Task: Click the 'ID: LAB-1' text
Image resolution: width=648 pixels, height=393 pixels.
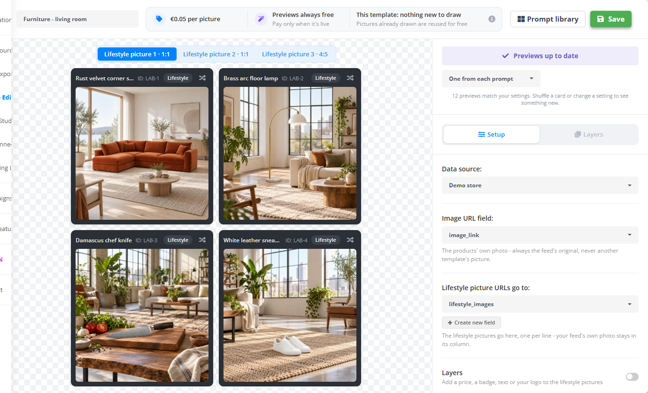Action: tap(148, 78)
